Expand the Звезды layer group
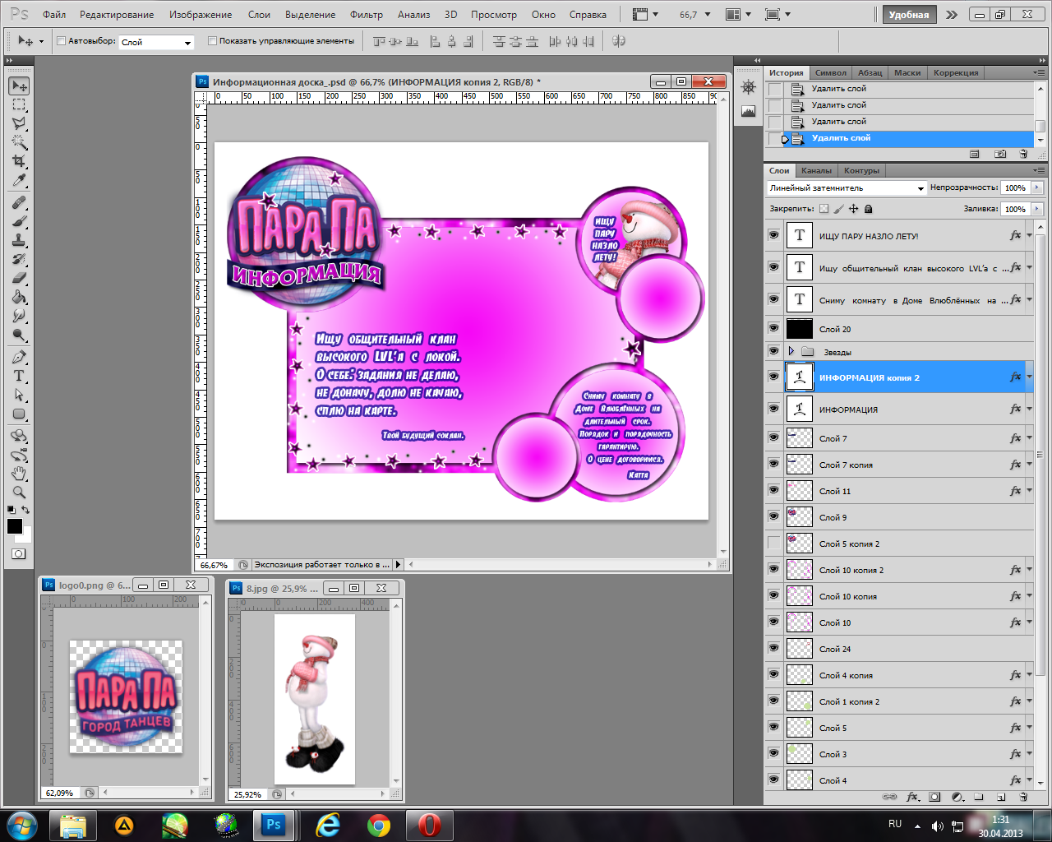The height and width of the screenshot is (842, 1052). tap(791, 352)
